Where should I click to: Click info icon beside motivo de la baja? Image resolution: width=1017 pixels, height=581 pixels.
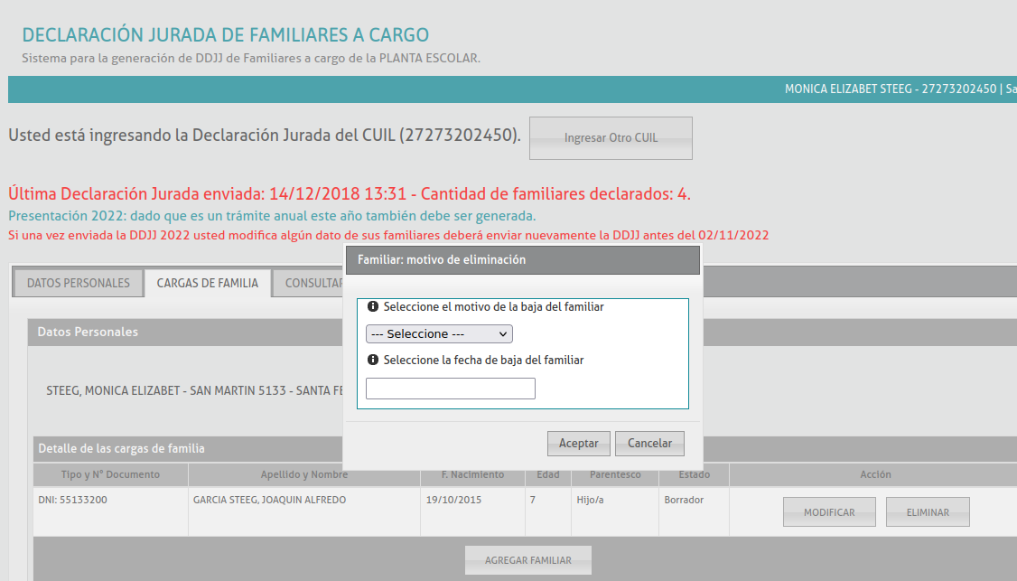point(373,307)
